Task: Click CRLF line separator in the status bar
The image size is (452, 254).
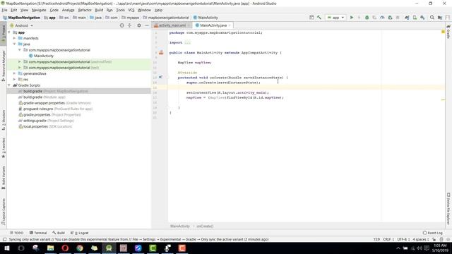Action: 388,239
